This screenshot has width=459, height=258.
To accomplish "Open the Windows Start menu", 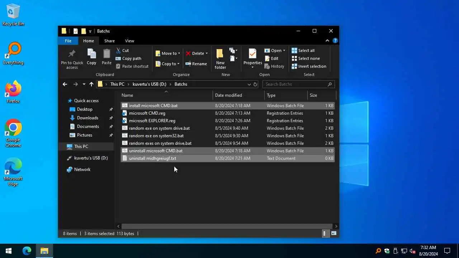I will (x=9, y=251).
